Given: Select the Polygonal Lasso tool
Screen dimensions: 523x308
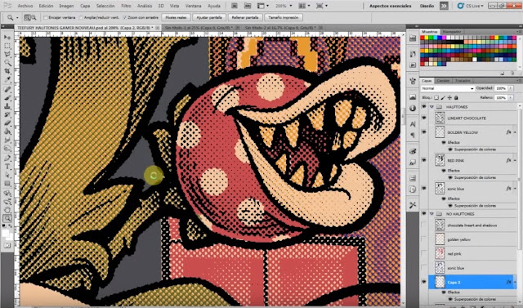Looking at the screenshot, I should [7, 55].
